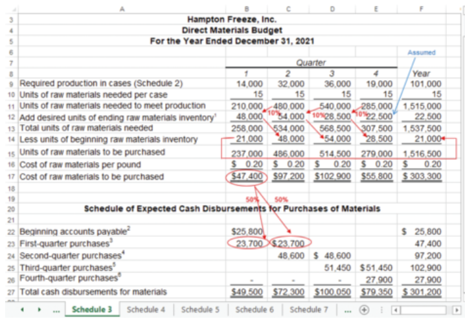The height and width of the screenshot is (319, 465).
Task: Select row 17 header
Action: pos(11,177)
